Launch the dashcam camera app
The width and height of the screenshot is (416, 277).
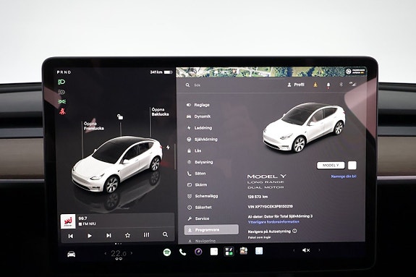tap(198, 252)
